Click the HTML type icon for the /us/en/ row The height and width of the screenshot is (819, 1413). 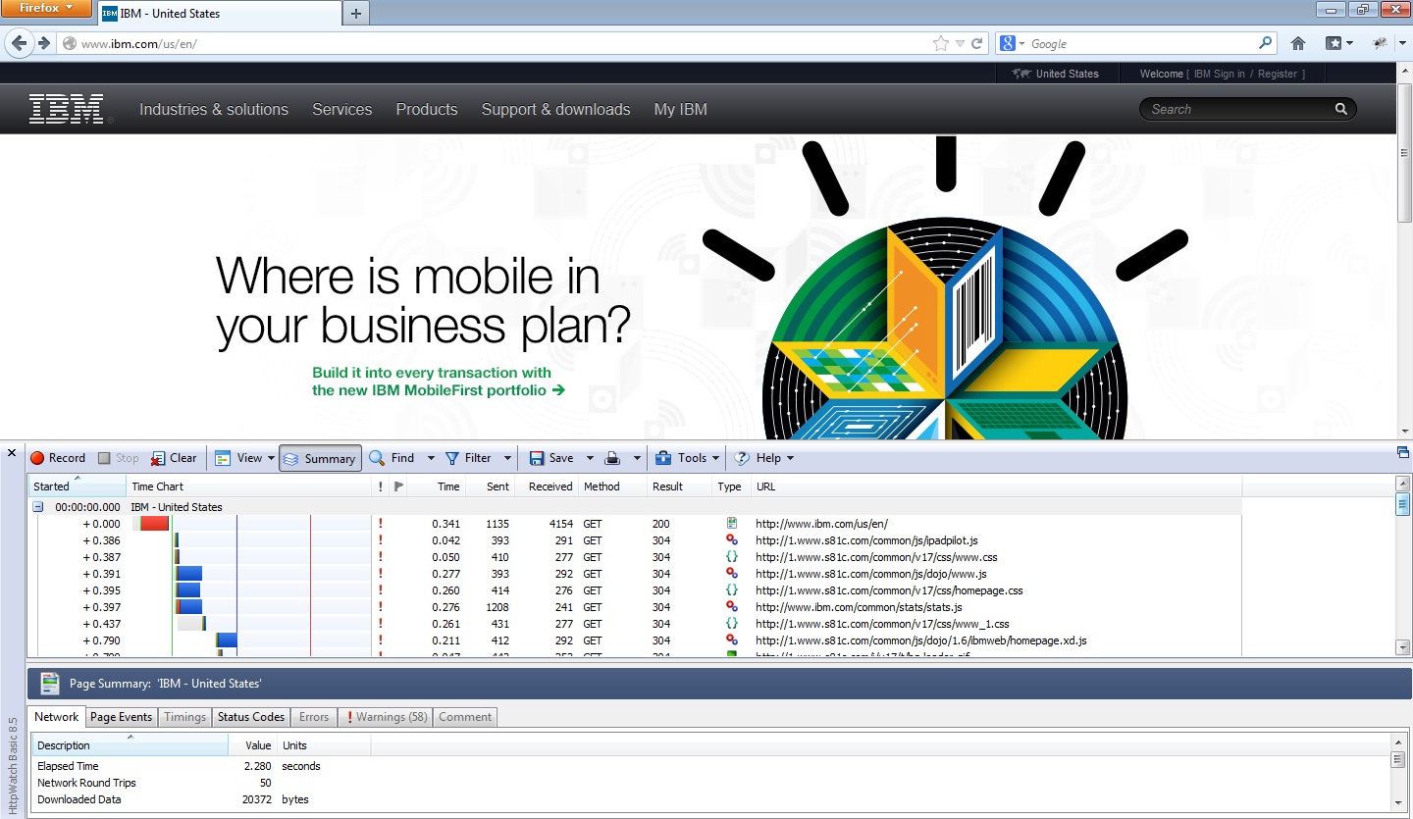coord(731,524)
